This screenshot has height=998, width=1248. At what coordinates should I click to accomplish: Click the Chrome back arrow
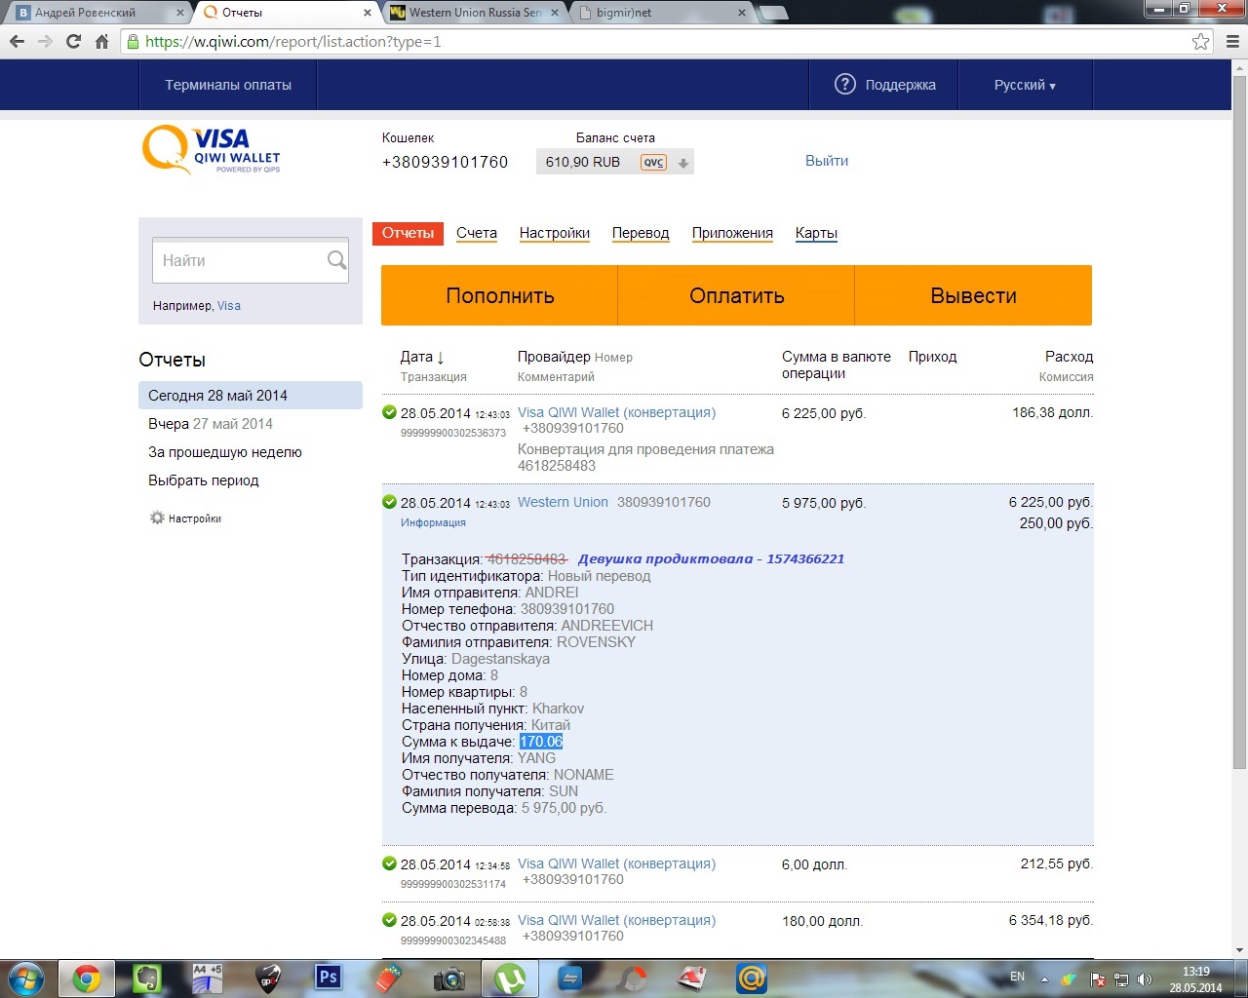point(17,41)
